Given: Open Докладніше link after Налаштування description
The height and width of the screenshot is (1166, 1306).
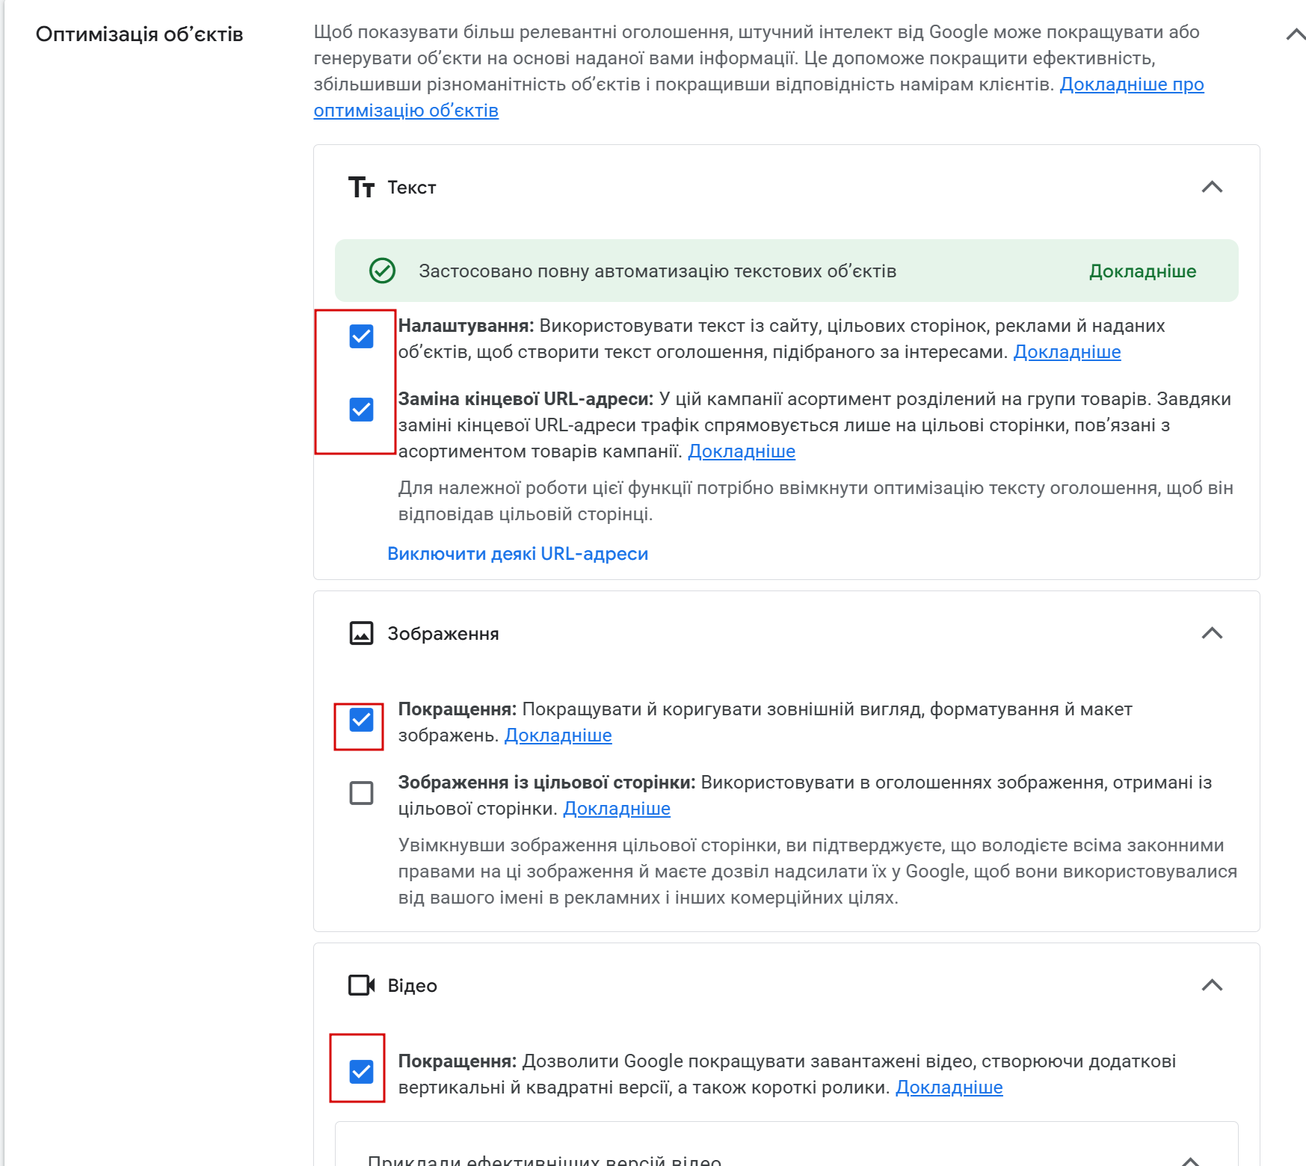Looking at the screenshot, I should [1066, 352].
